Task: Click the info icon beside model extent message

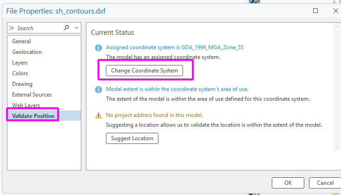Action: tap(98, 89)
